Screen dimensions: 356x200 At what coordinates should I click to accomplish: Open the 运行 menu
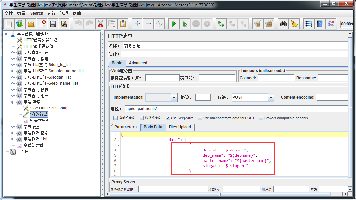pyautogui.click(x=51, y=13)
